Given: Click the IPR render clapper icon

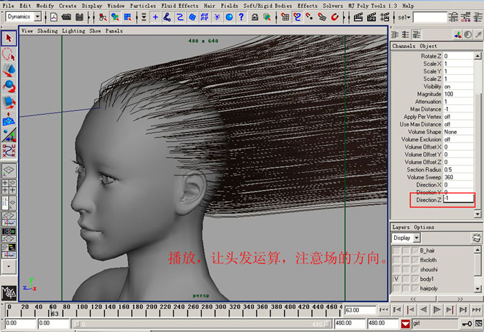Looking at the screenshot, I should point(371,17).
